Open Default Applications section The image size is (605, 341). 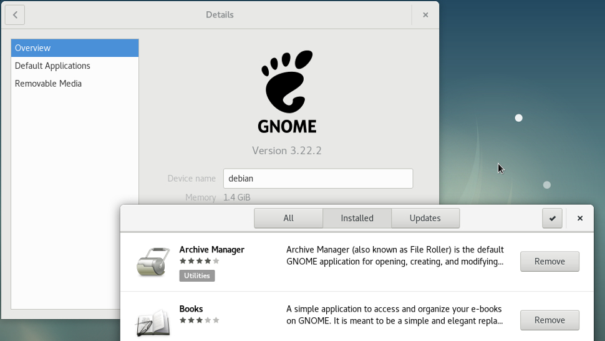(75, 66)
